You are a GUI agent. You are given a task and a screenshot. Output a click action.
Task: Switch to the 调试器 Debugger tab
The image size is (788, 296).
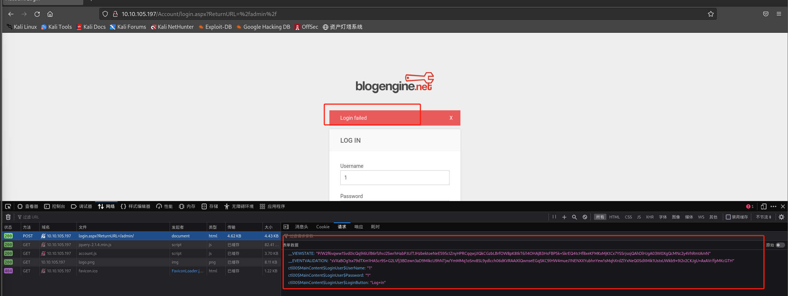82,206
